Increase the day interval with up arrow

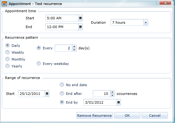pyautogui.click(x=74, y=47)
